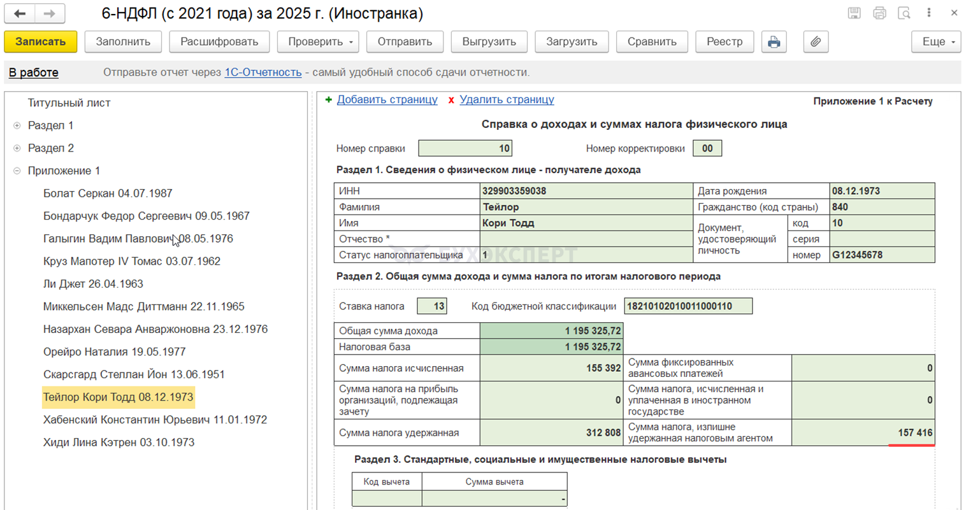Open the three-dot options menu
The height and width of the screenshot is (510, 966).
click(x=929, y=13)
